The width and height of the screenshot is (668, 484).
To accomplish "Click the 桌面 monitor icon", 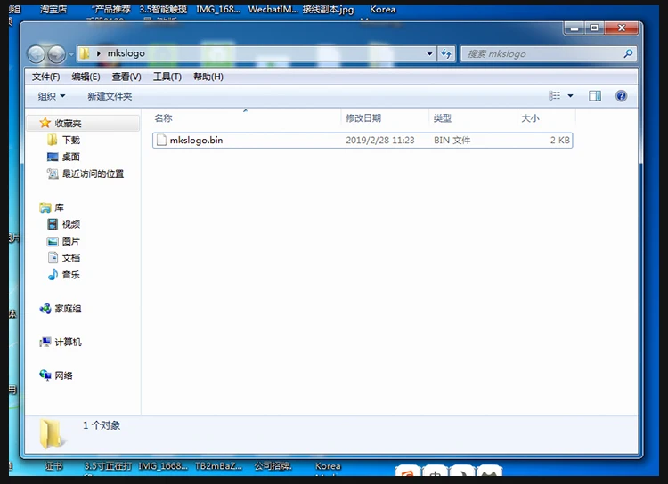I will coord(53,157).
